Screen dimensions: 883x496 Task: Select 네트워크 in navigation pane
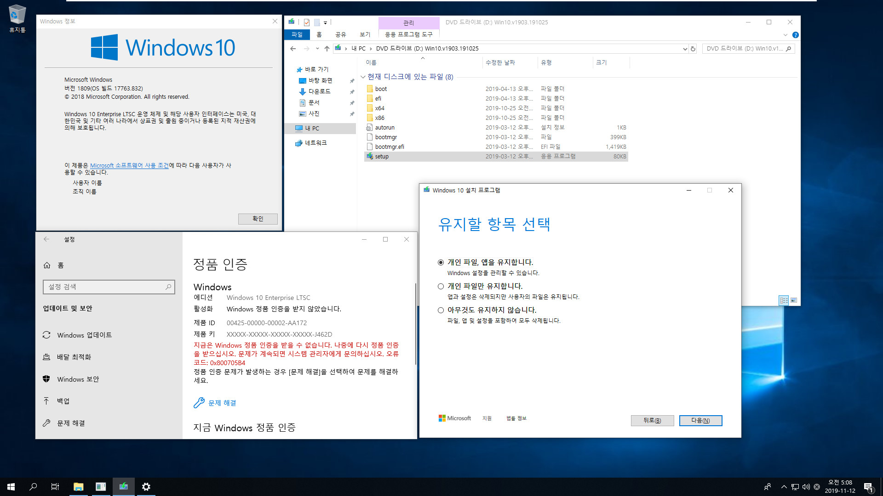click(315, 143)
